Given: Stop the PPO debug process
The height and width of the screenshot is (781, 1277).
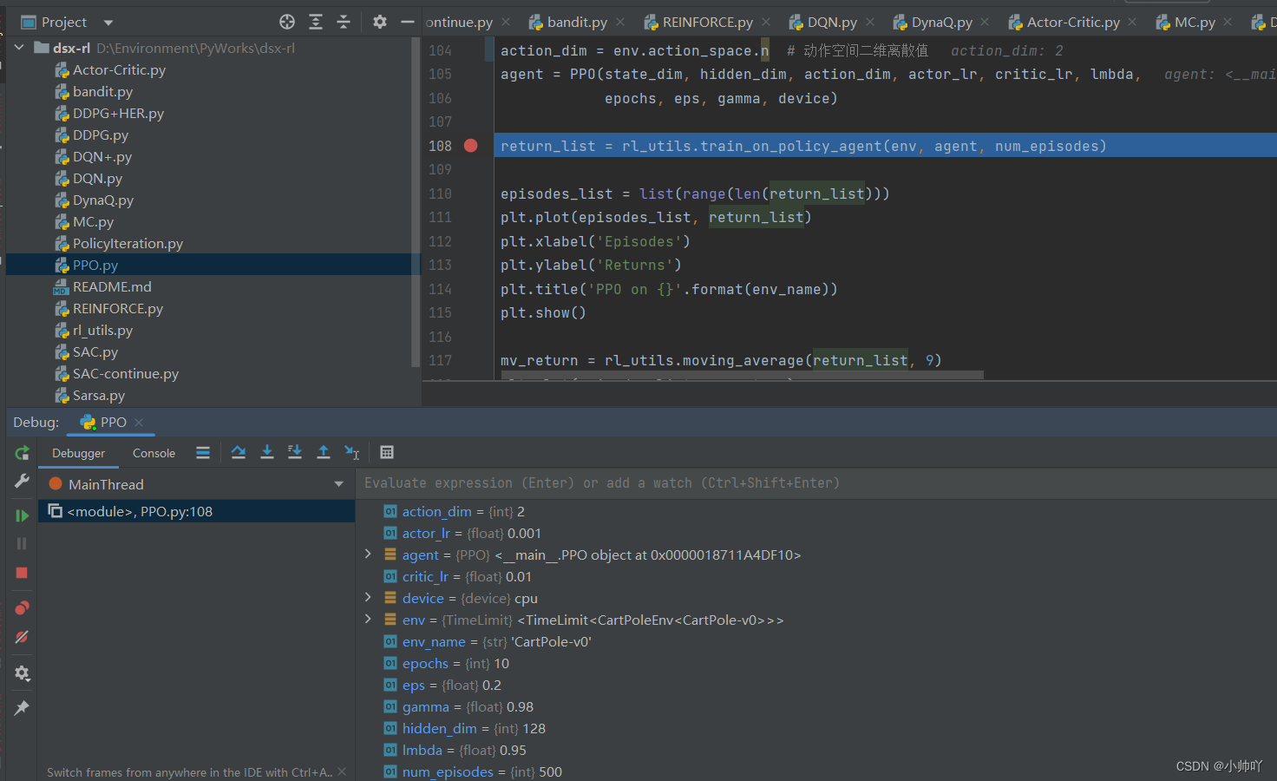Looking at the screenshot, I should coord(22,573).
